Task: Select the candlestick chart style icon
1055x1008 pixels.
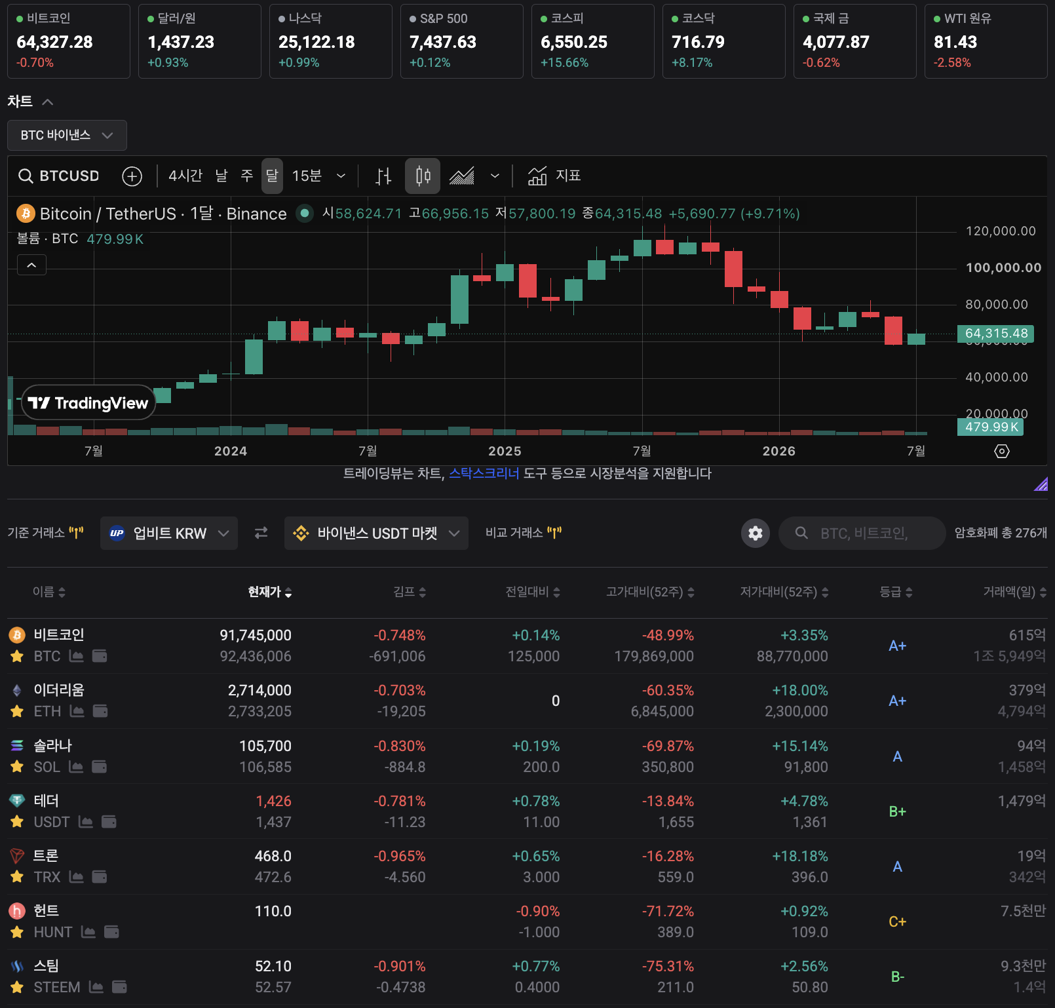Action: click(x=423, y=176)
